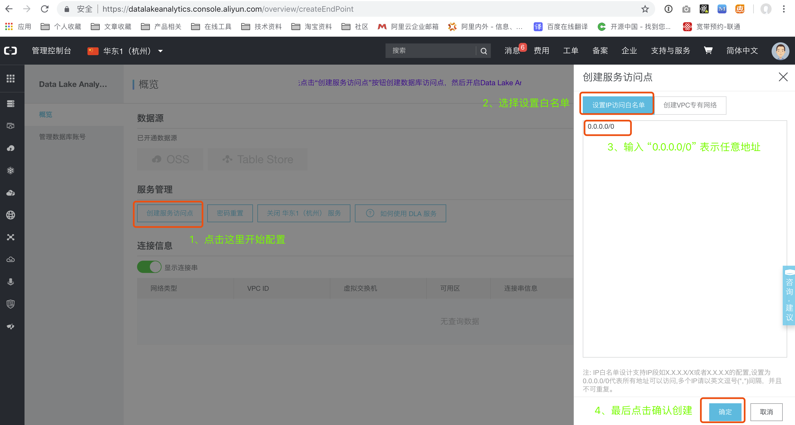Image resolution: width=795 pixels, height=425 pixels.
Task: Click the Table Store data source button
Action: 258,159
